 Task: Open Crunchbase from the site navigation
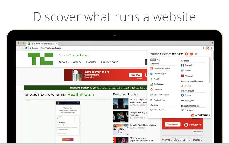pos(110,62)
